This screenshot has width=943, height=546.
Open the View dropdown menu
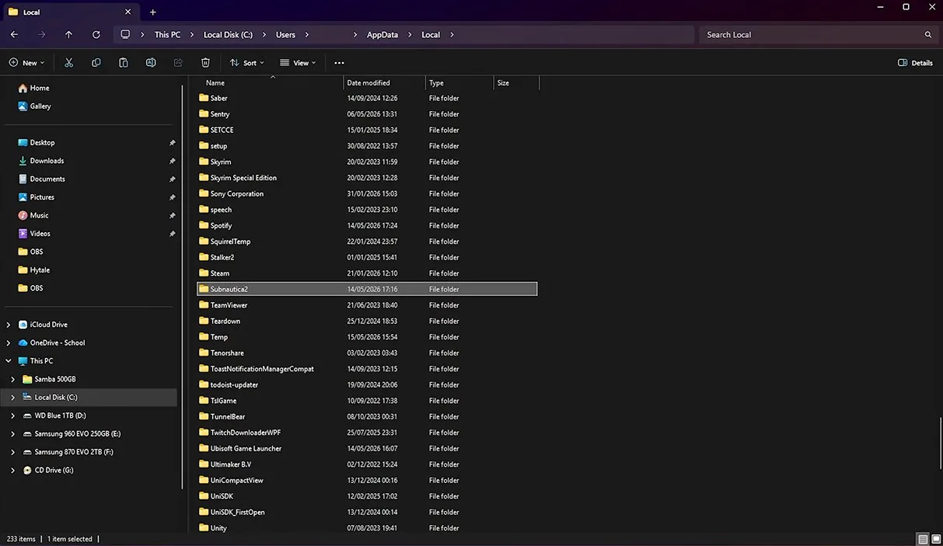point(298,63)
